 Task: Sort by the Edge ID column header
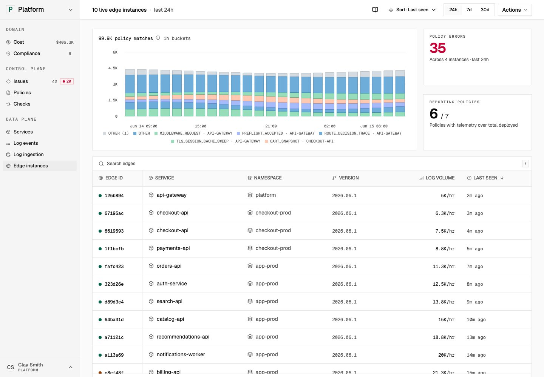pos(111,178)
